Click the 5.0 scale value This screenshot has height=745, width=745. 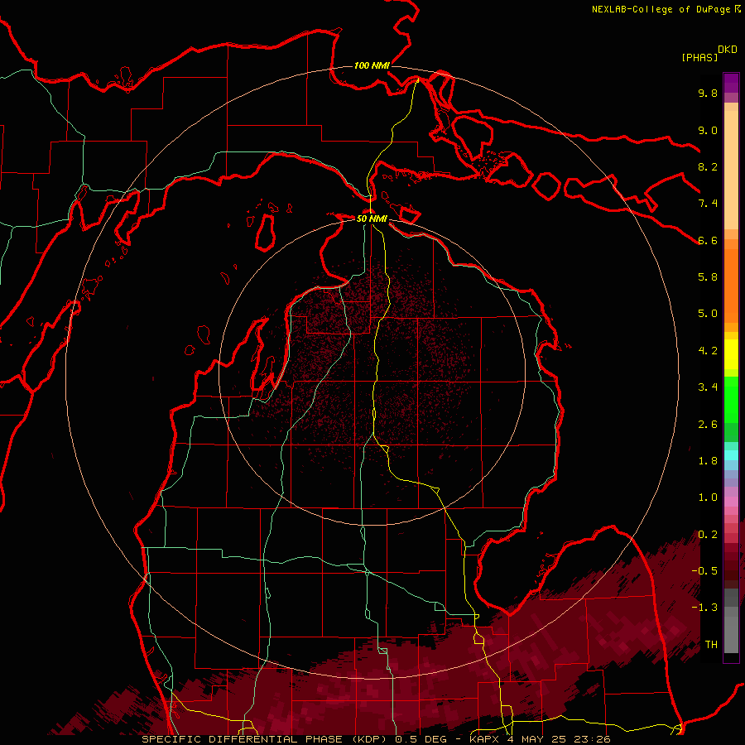(x=708, y=314)
